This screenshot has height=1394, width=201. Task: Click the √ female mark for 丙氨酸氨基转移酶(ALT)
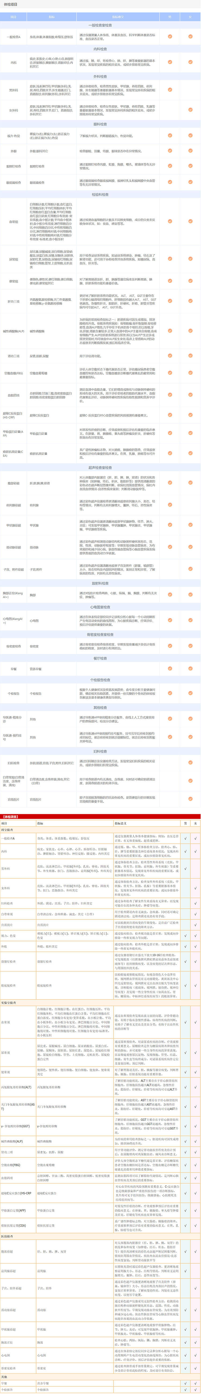[x=195, y=1087]
